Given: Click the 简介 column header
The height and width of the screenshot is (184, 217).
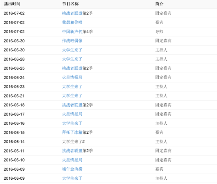Looking at the screenshot, I should pyautogui.click(x=159, y=4).
